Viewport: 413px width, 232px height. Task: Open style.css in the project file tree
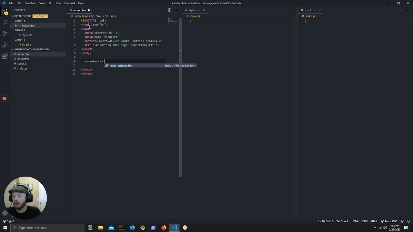(22, 68)
